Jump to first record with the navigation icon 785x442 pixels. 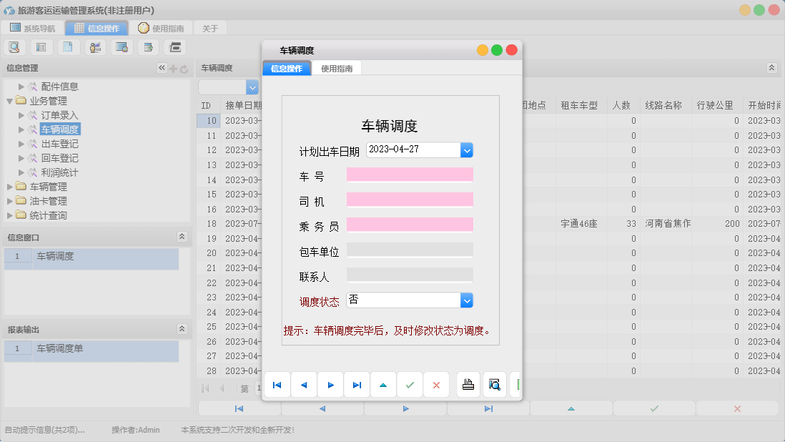277,385
